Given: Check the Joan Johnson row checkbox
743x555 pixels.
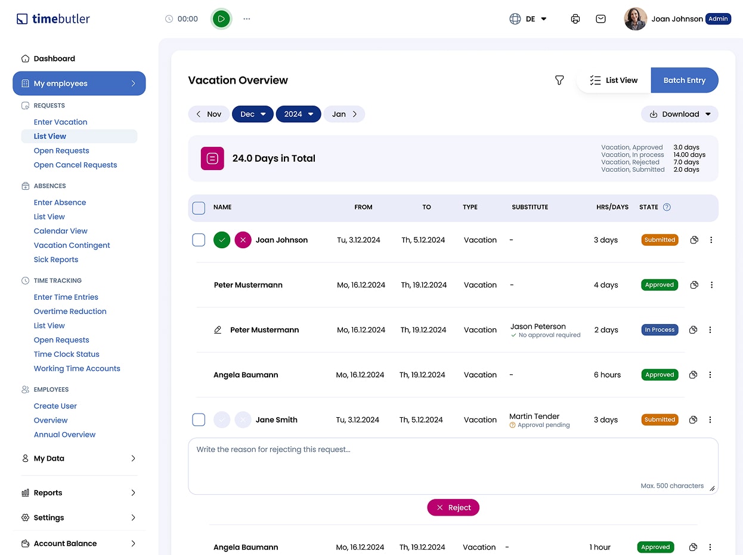Looking at the screenshot, I should pos(199,240).
